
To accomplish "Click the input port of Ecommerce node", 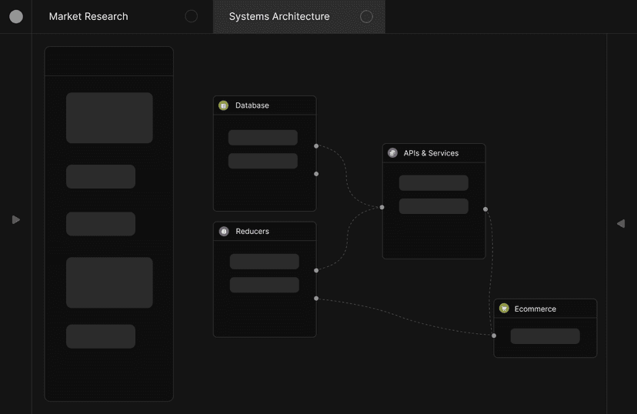I will pyautogui.click(x=494, y=336).
